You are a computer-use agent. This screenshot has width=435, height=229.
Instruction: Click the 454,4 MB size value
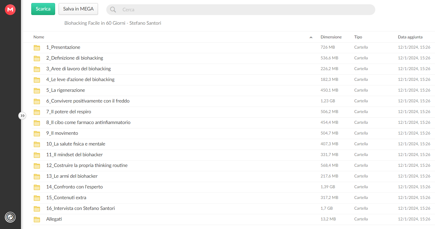(x=329, y=122)
